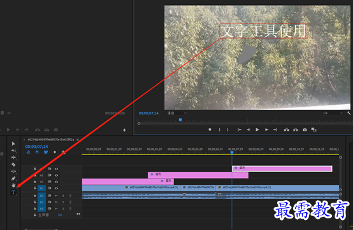Toggle lock on V1 track
This screenshot has width=353, height=230.
coord(35,188)
